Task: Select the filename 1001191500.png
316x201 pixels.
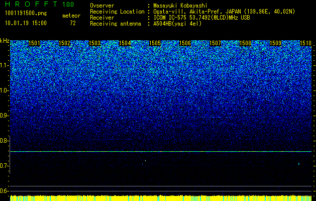Action: pyautogui.click(x=26, y=13)
